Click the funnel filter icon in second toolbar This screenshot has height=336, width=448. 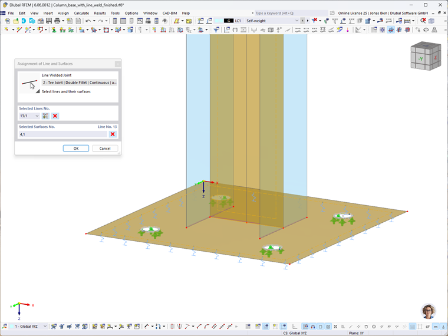tap(216, 29)
